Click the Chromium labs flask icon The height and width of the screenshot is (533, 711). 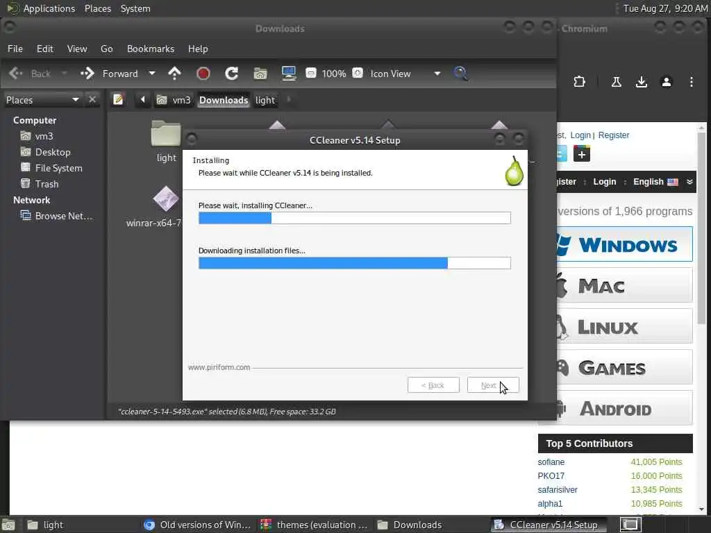click(617, 82)
